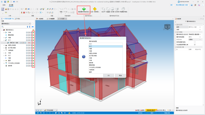Uncheck the checked default-parameters checkbox
205x115 pixels.
pos(195,44)
